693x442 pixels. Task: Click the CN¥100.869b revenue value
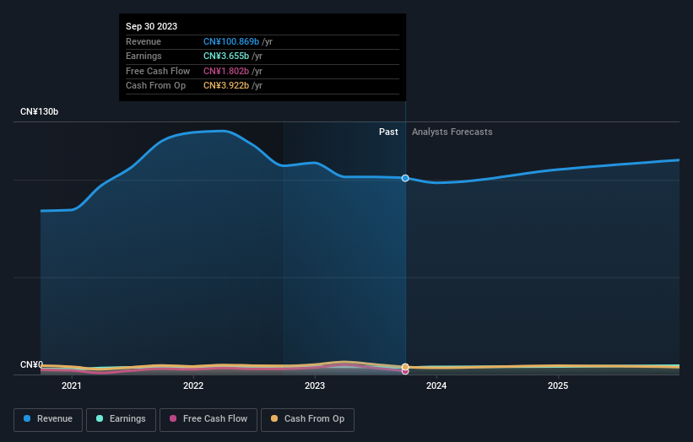click(231, 41)
